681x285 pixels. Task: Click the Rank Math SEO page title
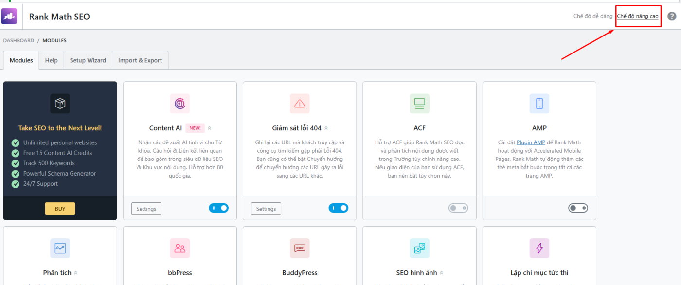59,17
